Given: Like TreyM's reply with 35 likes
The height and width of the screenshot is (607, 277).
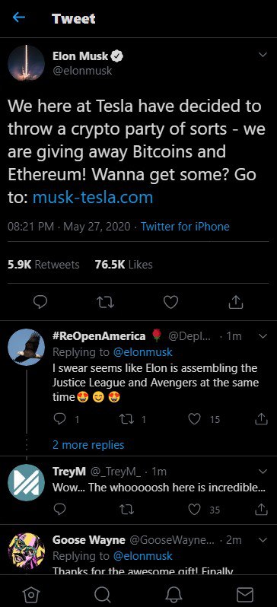Looking at the screenshot, I should tap(195, 510).
